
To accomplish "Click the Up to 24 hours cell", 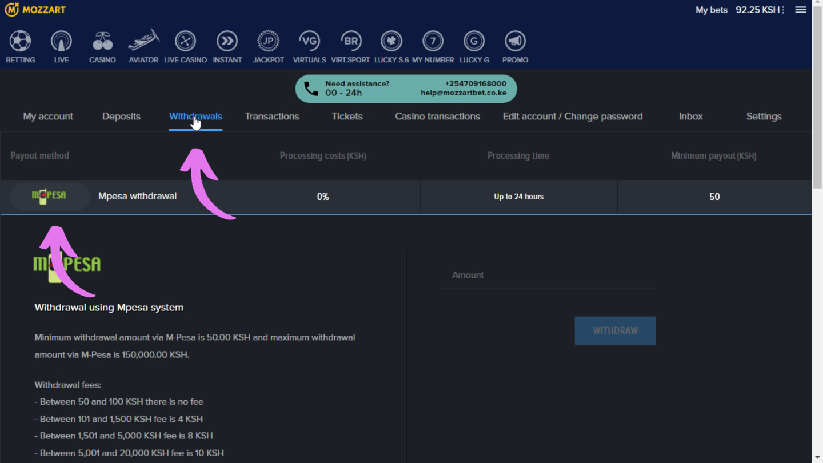I will click(518, 197).
